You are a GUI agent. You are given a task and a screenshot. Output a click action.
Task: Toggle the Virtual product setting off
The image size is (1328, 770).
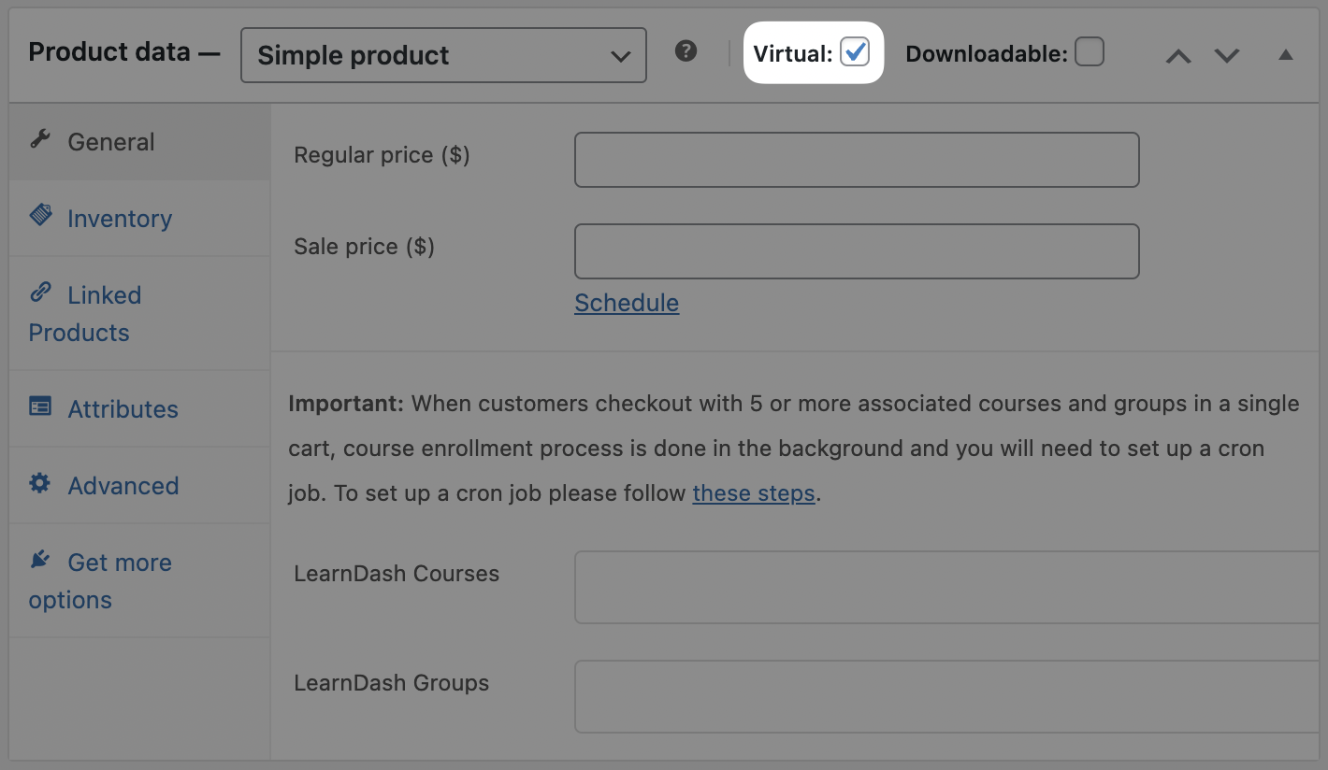[854, 53]
